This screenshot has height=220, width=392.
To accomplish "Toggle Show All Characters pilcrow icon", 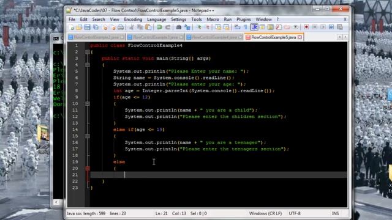I will 246,27.
